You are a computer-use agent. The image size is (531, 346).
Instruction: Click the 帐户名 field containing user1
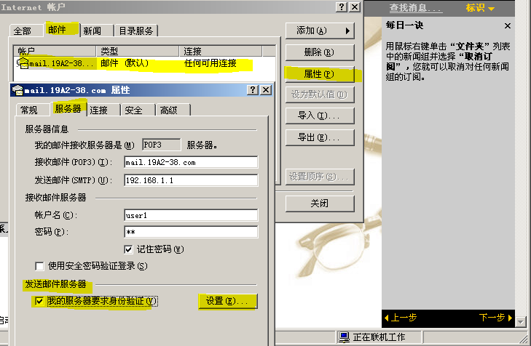[x=191, y=216]
